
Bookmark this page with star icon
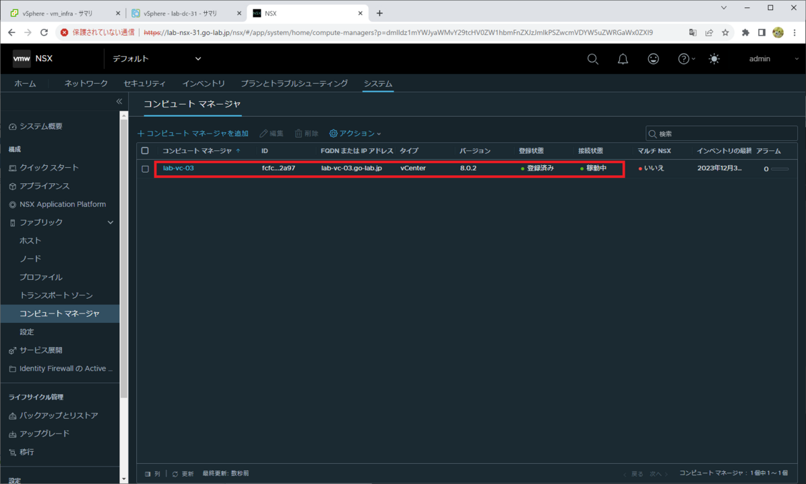coord(725,32)
